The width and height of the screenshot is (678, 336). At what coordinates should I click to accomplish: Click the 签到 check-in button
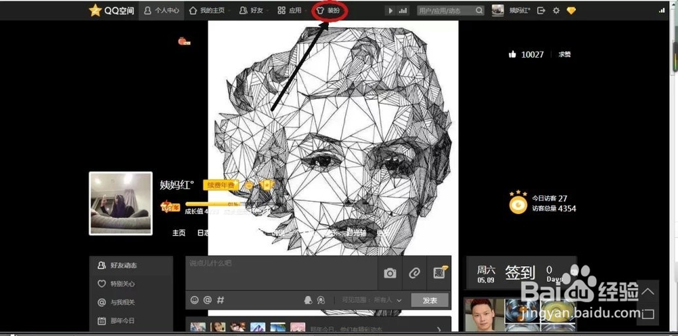tap(520, 272)
